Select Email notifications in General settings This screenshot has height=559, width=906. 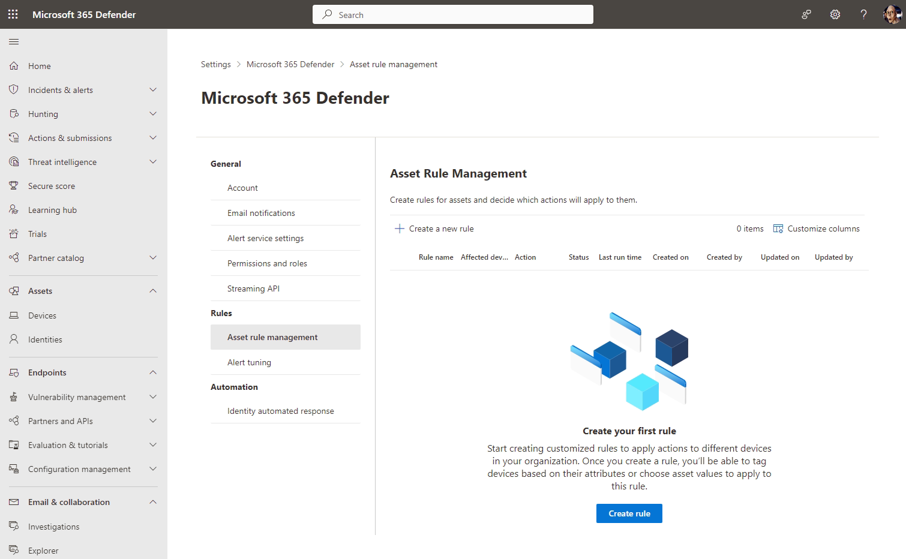coord(261,213)
